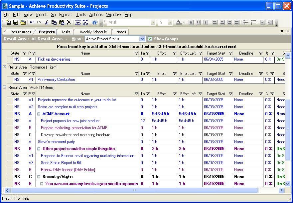Screen dimensions: 293x203
Task: Save with the floppy disk icon
Action: point(16,22)
